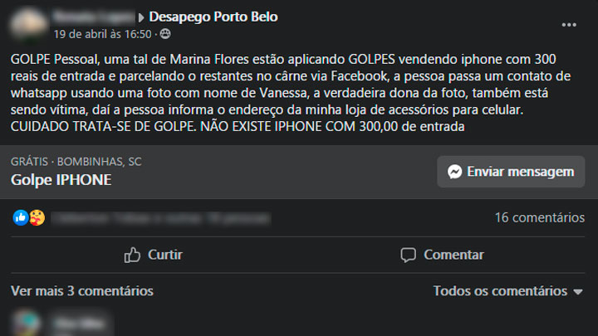Screen dimensions: 598x336
Task: Click the GRÁTIS · BOMBINHAS, SC label
Action: (76, 162)
